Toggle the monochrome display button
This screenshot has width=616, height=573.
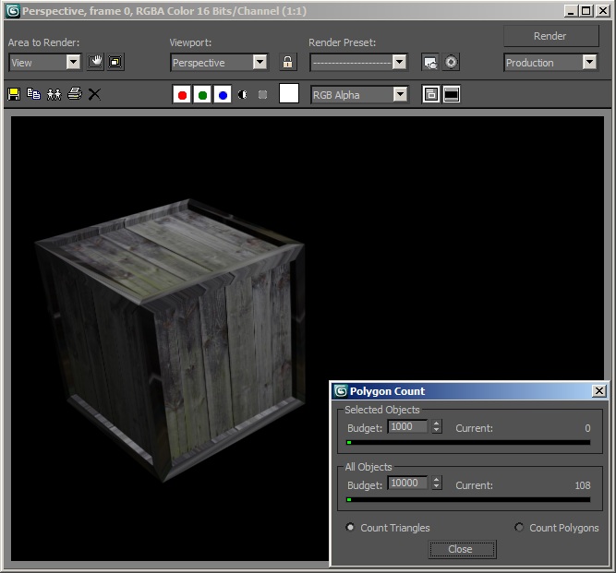(263, 95)
